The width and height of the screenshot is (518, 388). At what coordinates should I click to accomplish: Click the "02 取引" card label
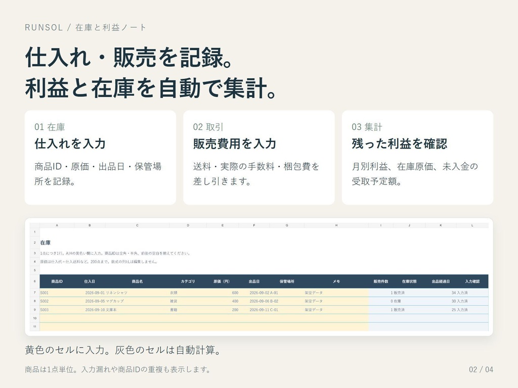pos(208,127)
